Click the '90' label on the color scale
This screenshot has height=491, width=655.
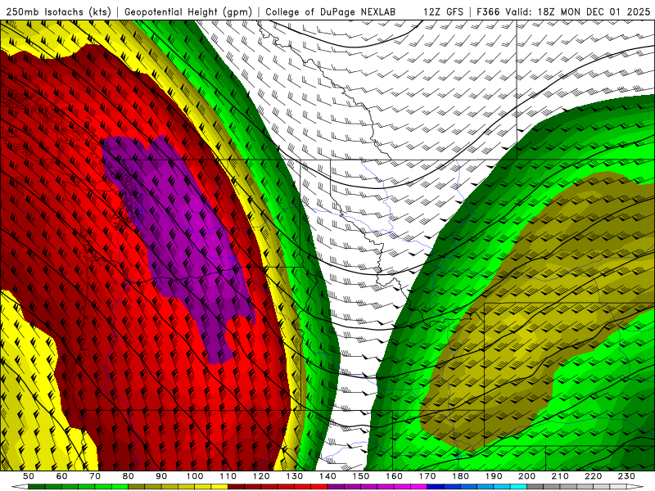[x=161, y=476]
